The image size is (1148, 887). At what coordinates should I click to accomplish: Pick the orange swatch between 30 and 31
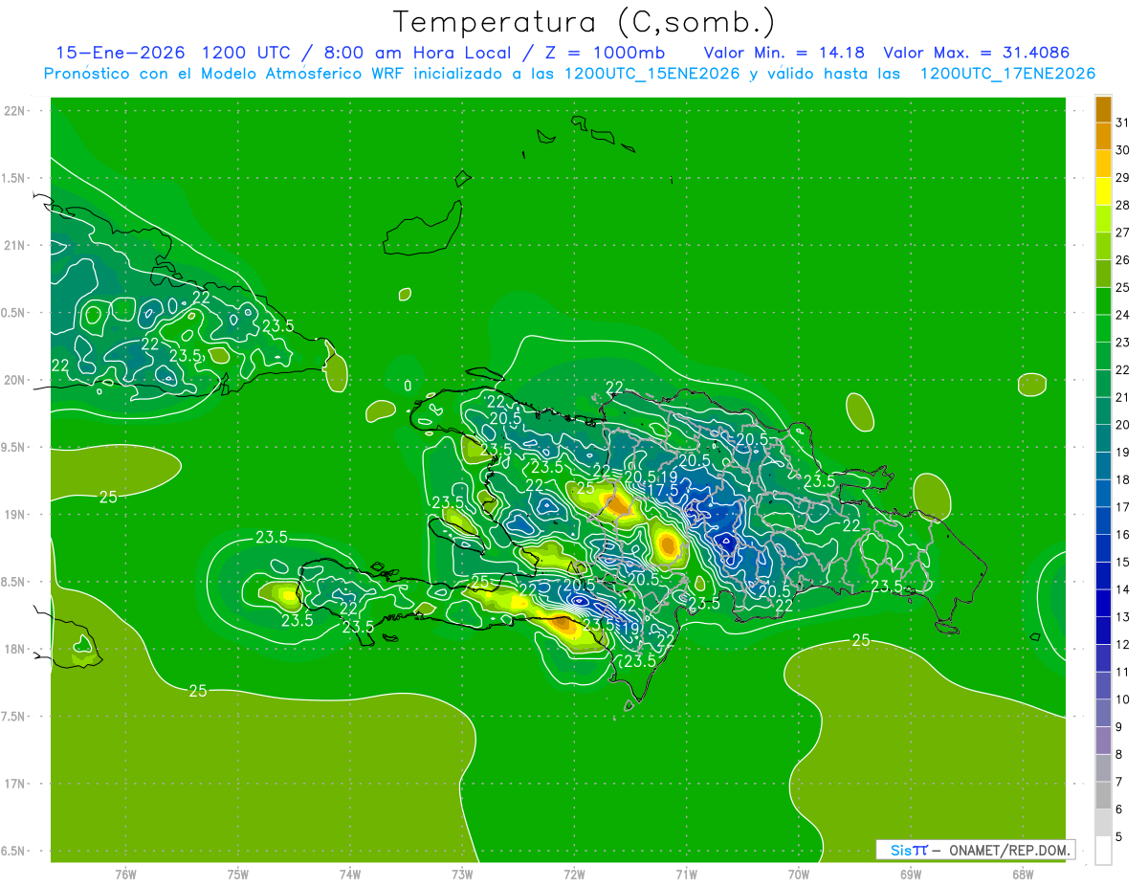[1103, 137]
